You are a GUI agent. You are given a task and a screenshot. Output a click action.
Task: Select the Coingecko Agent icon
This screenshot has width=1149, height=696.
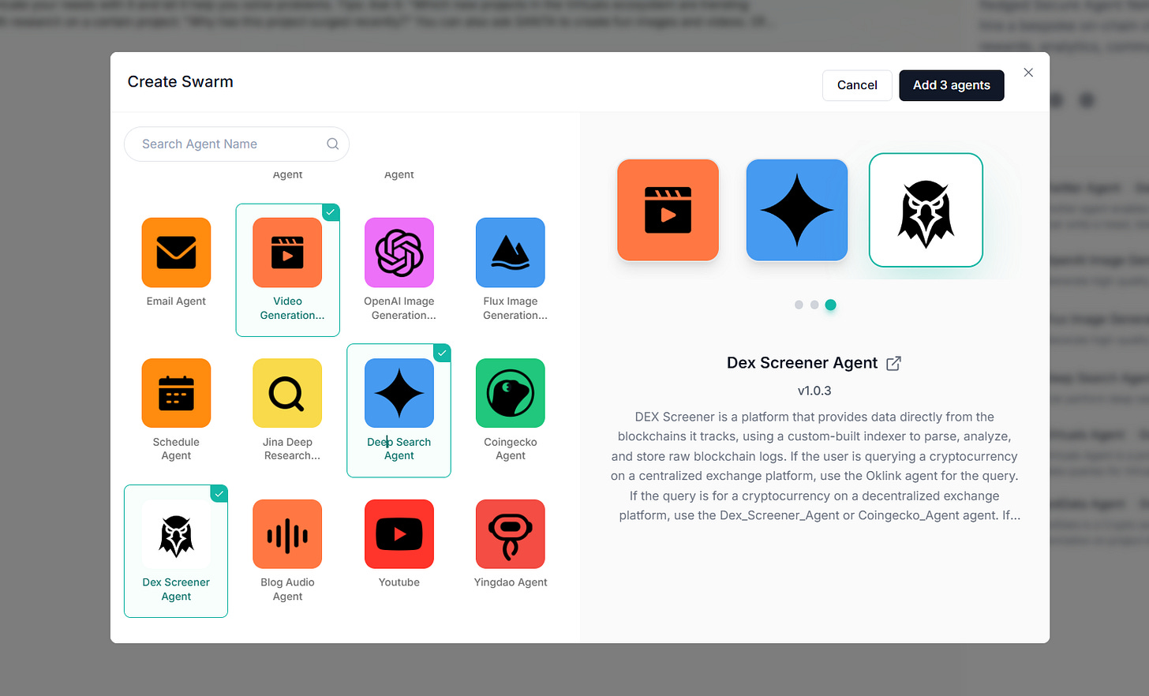pyautogui.click(x=511, y=393)
